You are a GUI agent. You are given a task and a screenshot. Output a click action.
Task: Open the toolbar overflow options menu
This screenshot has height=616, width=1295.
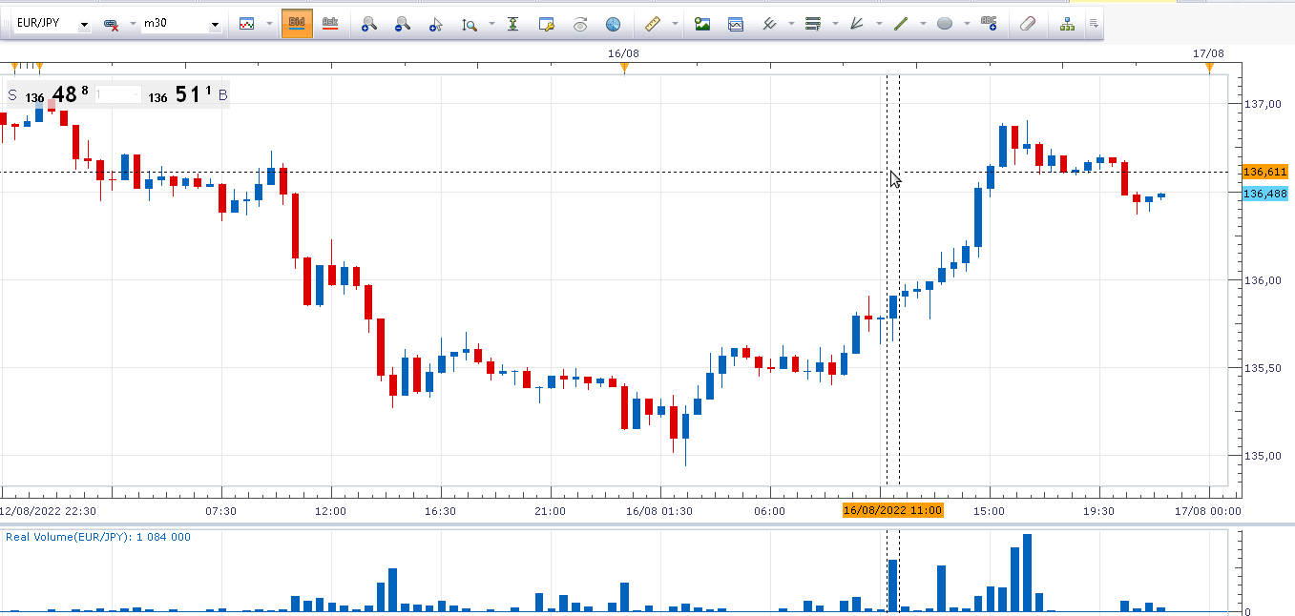(x=1094, y=24)
